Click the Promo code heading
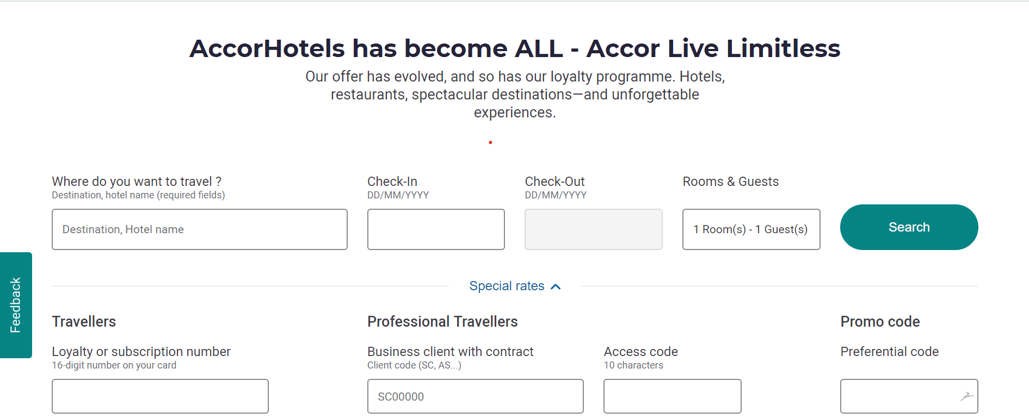 880,322
